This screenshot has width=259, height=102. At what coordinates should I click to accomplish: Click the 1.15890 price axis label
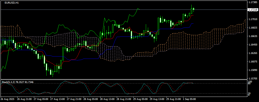tap(253, 70)
